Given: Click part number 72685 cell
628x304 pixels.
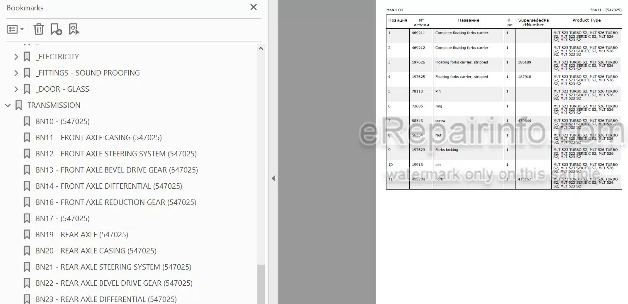Looking at the screenshot, I should (417, 106).
